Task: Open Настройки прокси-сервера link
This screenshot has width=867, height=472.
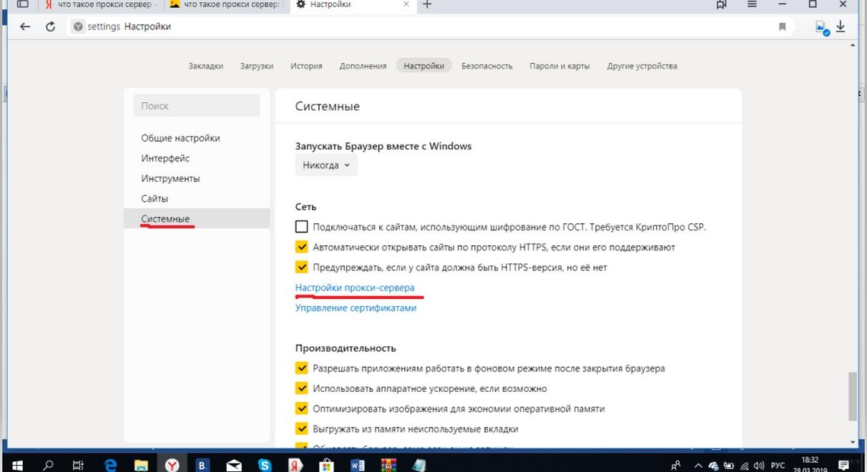Action: pos(355,287)
